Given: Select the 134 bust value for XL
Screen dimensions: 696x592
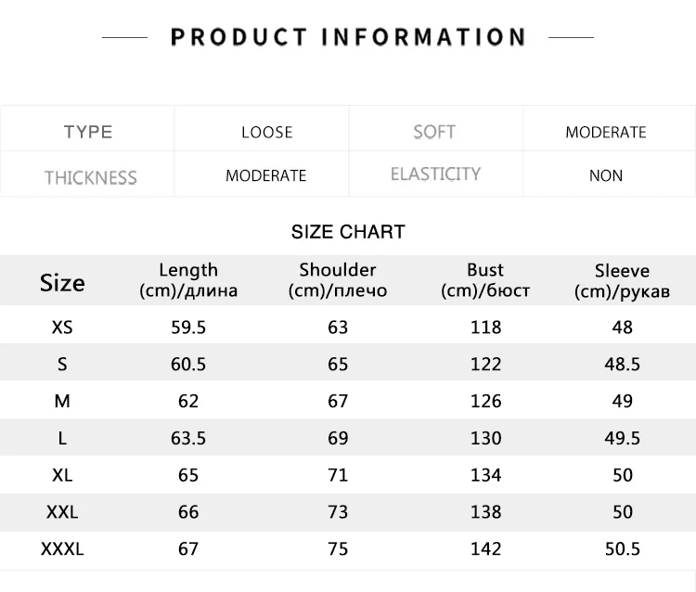Looking at the screenshot, I should pos(485,475).
